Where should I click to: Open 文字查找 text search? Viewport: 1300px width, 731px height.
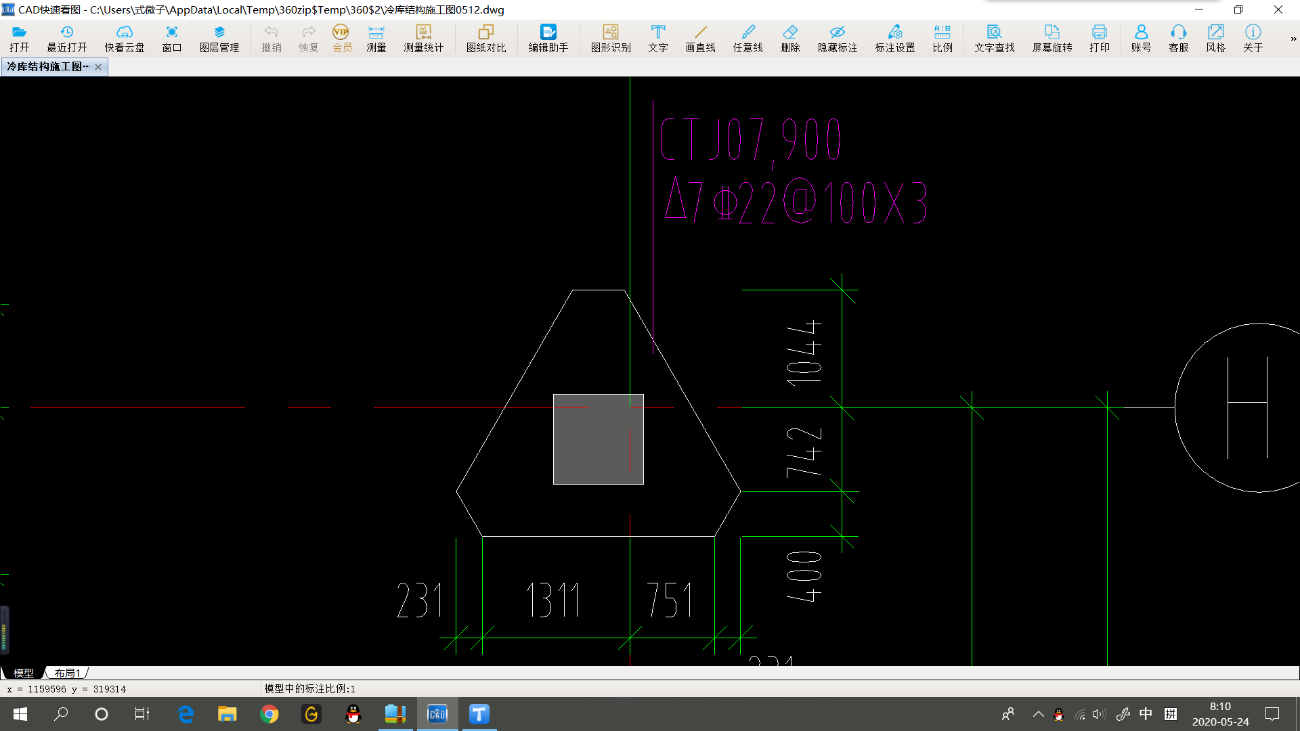point(995,39)
